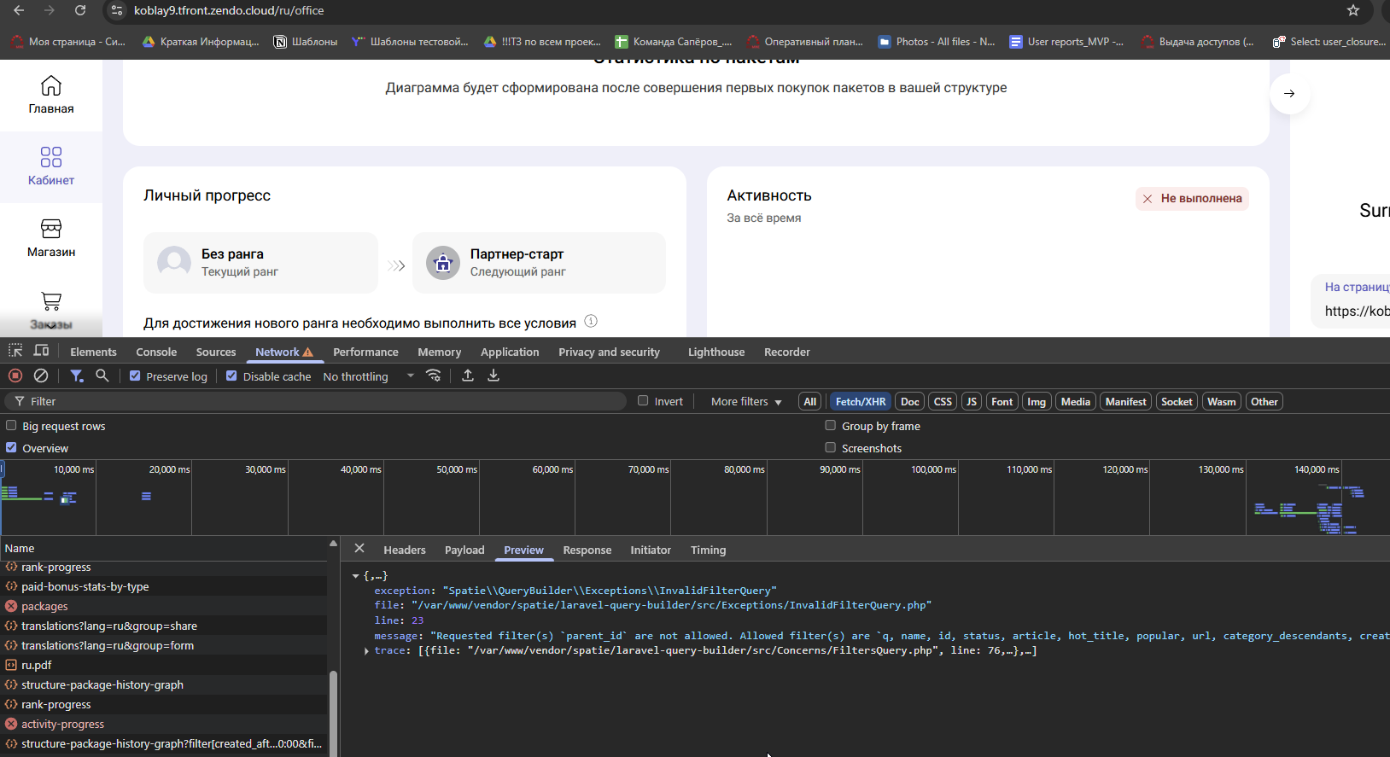Export HAR file download icon
This screenshot has width=1390, height=757.
(x=494, y=376)
